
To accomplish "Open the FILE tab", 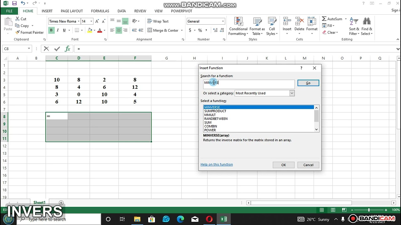I will [9, 11].
